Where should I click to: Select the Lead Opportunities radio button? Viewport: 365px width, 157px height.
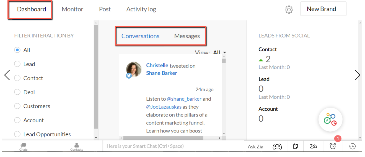coord(17,134)
